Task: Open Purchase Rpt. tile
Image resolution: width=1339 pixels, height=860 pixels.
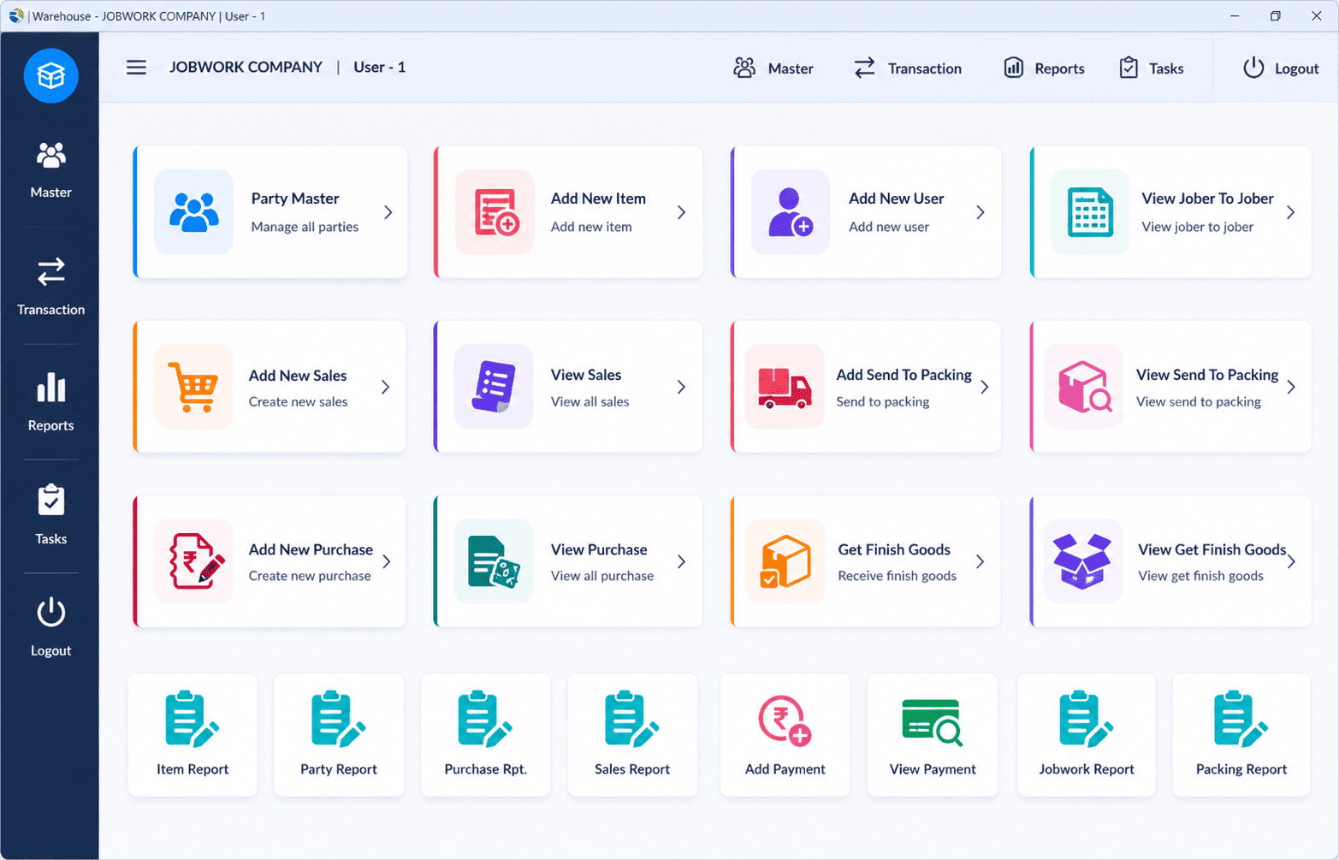Action: click(x=486, y=735)
